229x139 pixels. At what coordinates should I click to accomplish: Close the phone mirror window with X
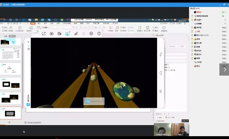28,42
